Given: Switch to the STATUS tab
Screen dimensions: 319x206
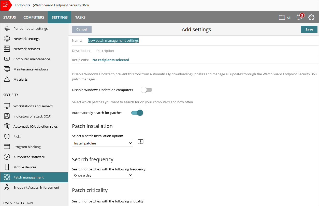Looking at the screenshot, I should [x=10, y=17].
